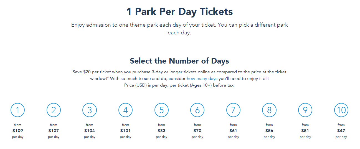Choose the $61 per day option
Image resolution: width=360 pixels, height=149 pixels.
click(x=233, y=131)
